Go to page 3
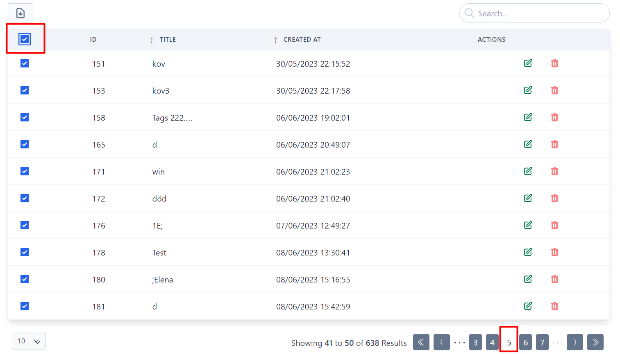This screenshot has height=354, width=620. coord(475,342)
